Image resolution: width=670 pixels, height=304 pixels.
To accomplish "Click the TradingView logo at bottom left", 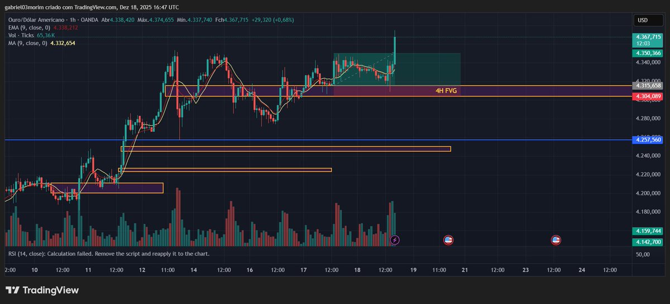I will coord(42,290).
